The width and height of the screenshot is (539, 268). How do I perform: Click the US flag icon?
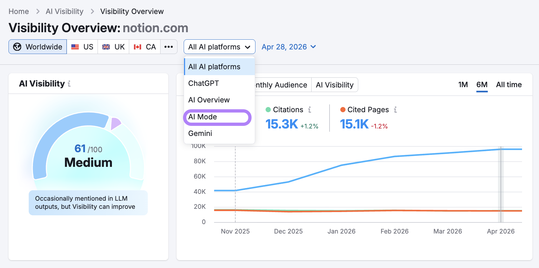tap(75, 47)
